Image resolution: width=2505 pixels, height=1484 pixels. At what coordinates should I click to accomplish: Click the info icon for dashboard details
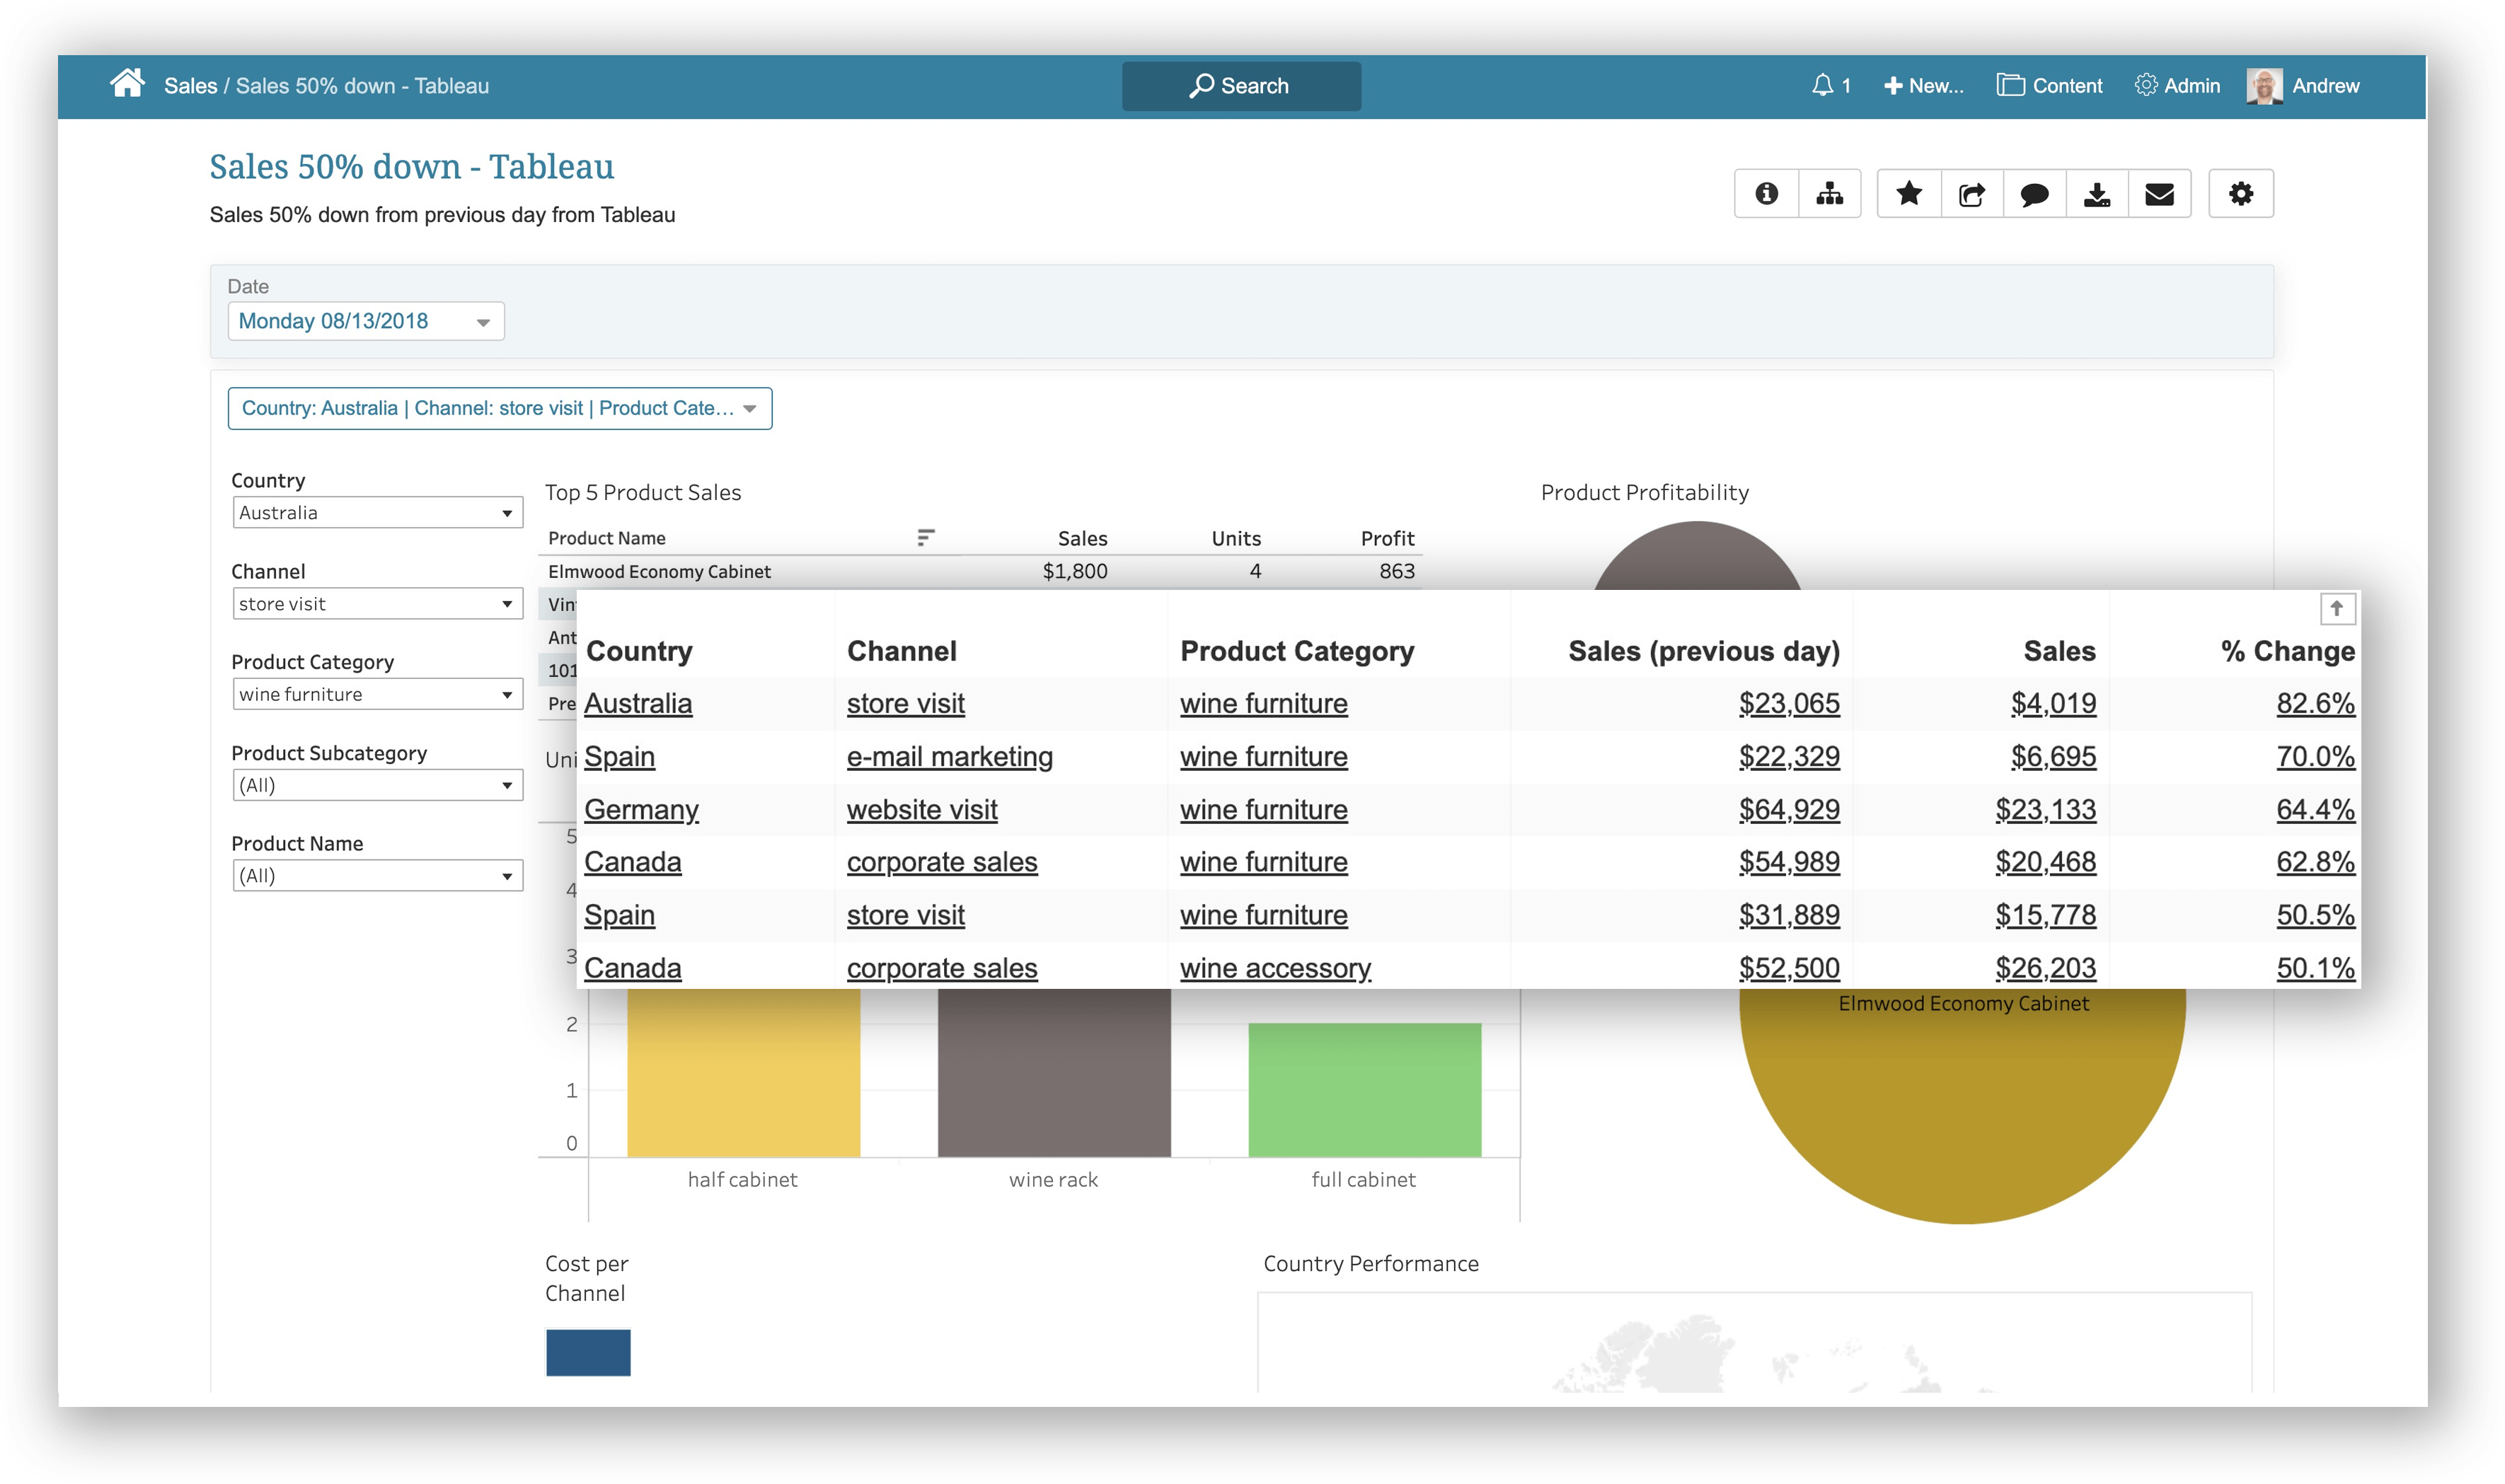[x=1765, y=195]
